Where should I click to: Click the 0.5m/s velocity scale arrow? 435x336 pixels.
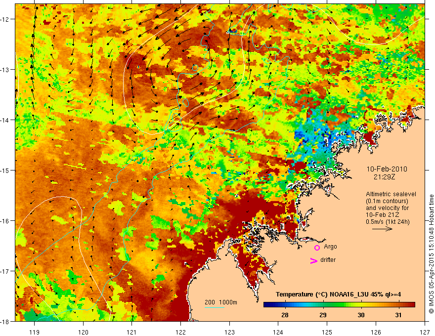pos(382,229)
